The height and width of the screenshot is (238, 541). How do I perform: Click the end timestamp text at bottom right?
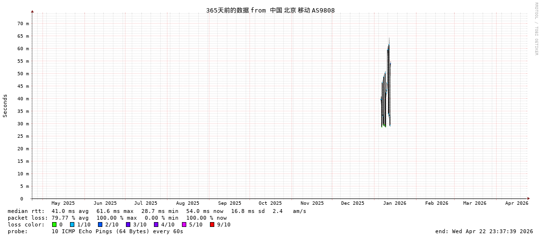[x=484, y=231]
